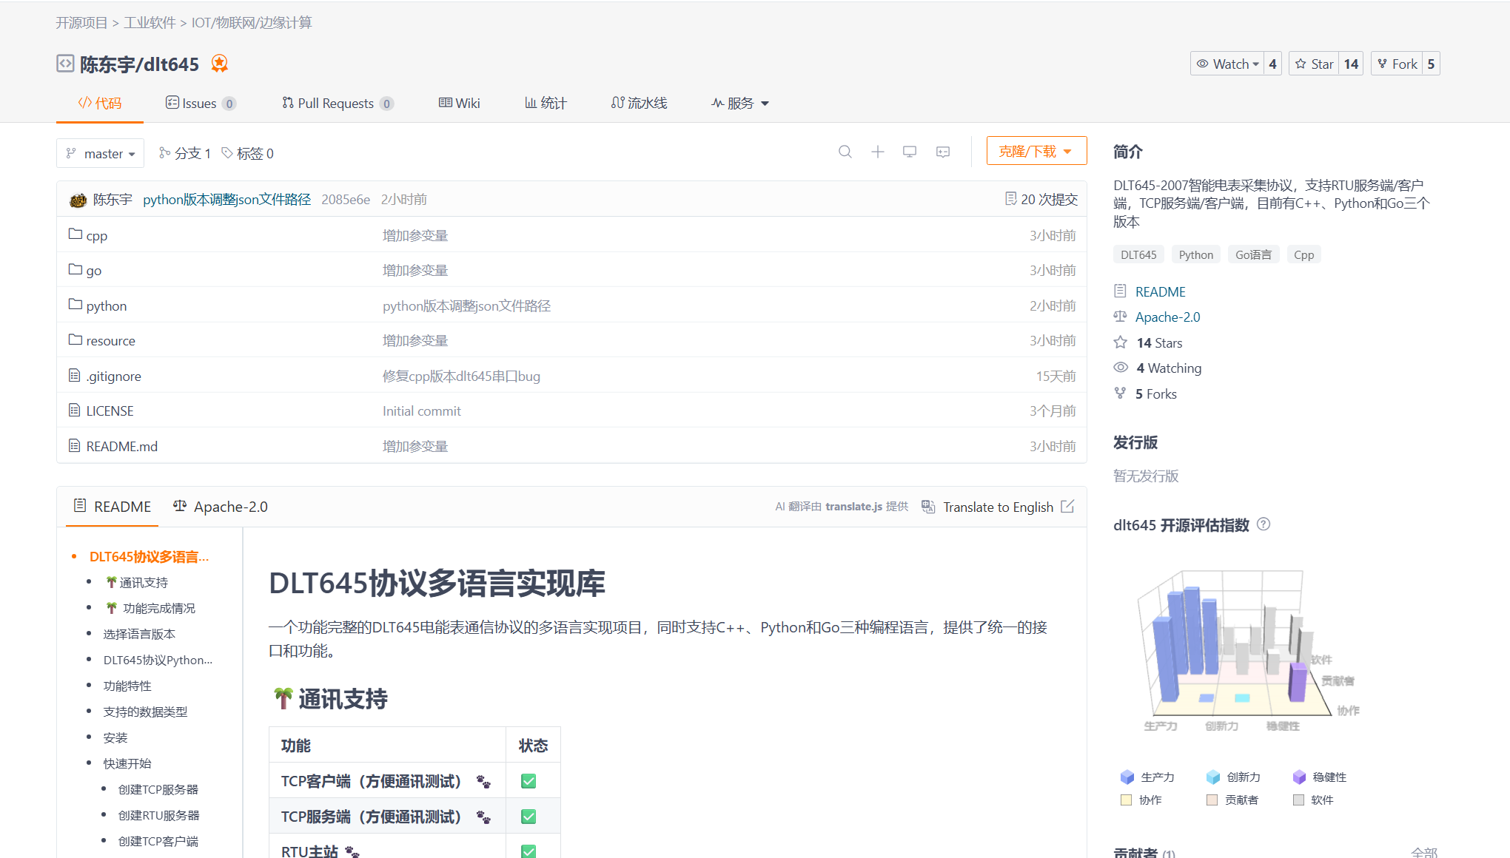This screenshot has width=1510, height=858.
Task: Click the Apache-2.0 license scale icon in sidebar
Action: coord(1121,317)
